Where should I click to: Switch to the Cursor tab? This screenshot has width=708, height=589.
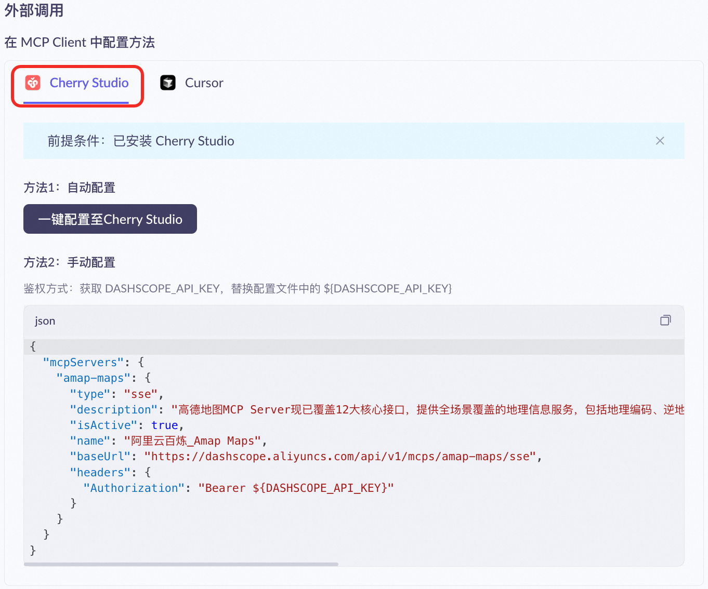(x=192, y=83)
